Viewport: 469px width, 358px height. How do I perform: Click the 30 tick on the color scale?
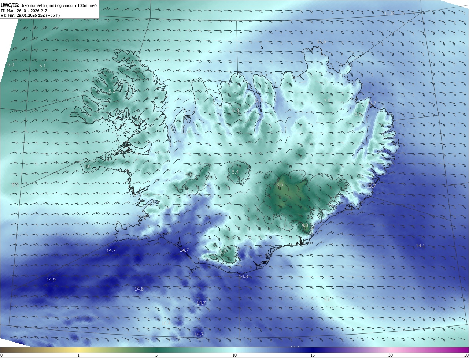coord(391,355)
